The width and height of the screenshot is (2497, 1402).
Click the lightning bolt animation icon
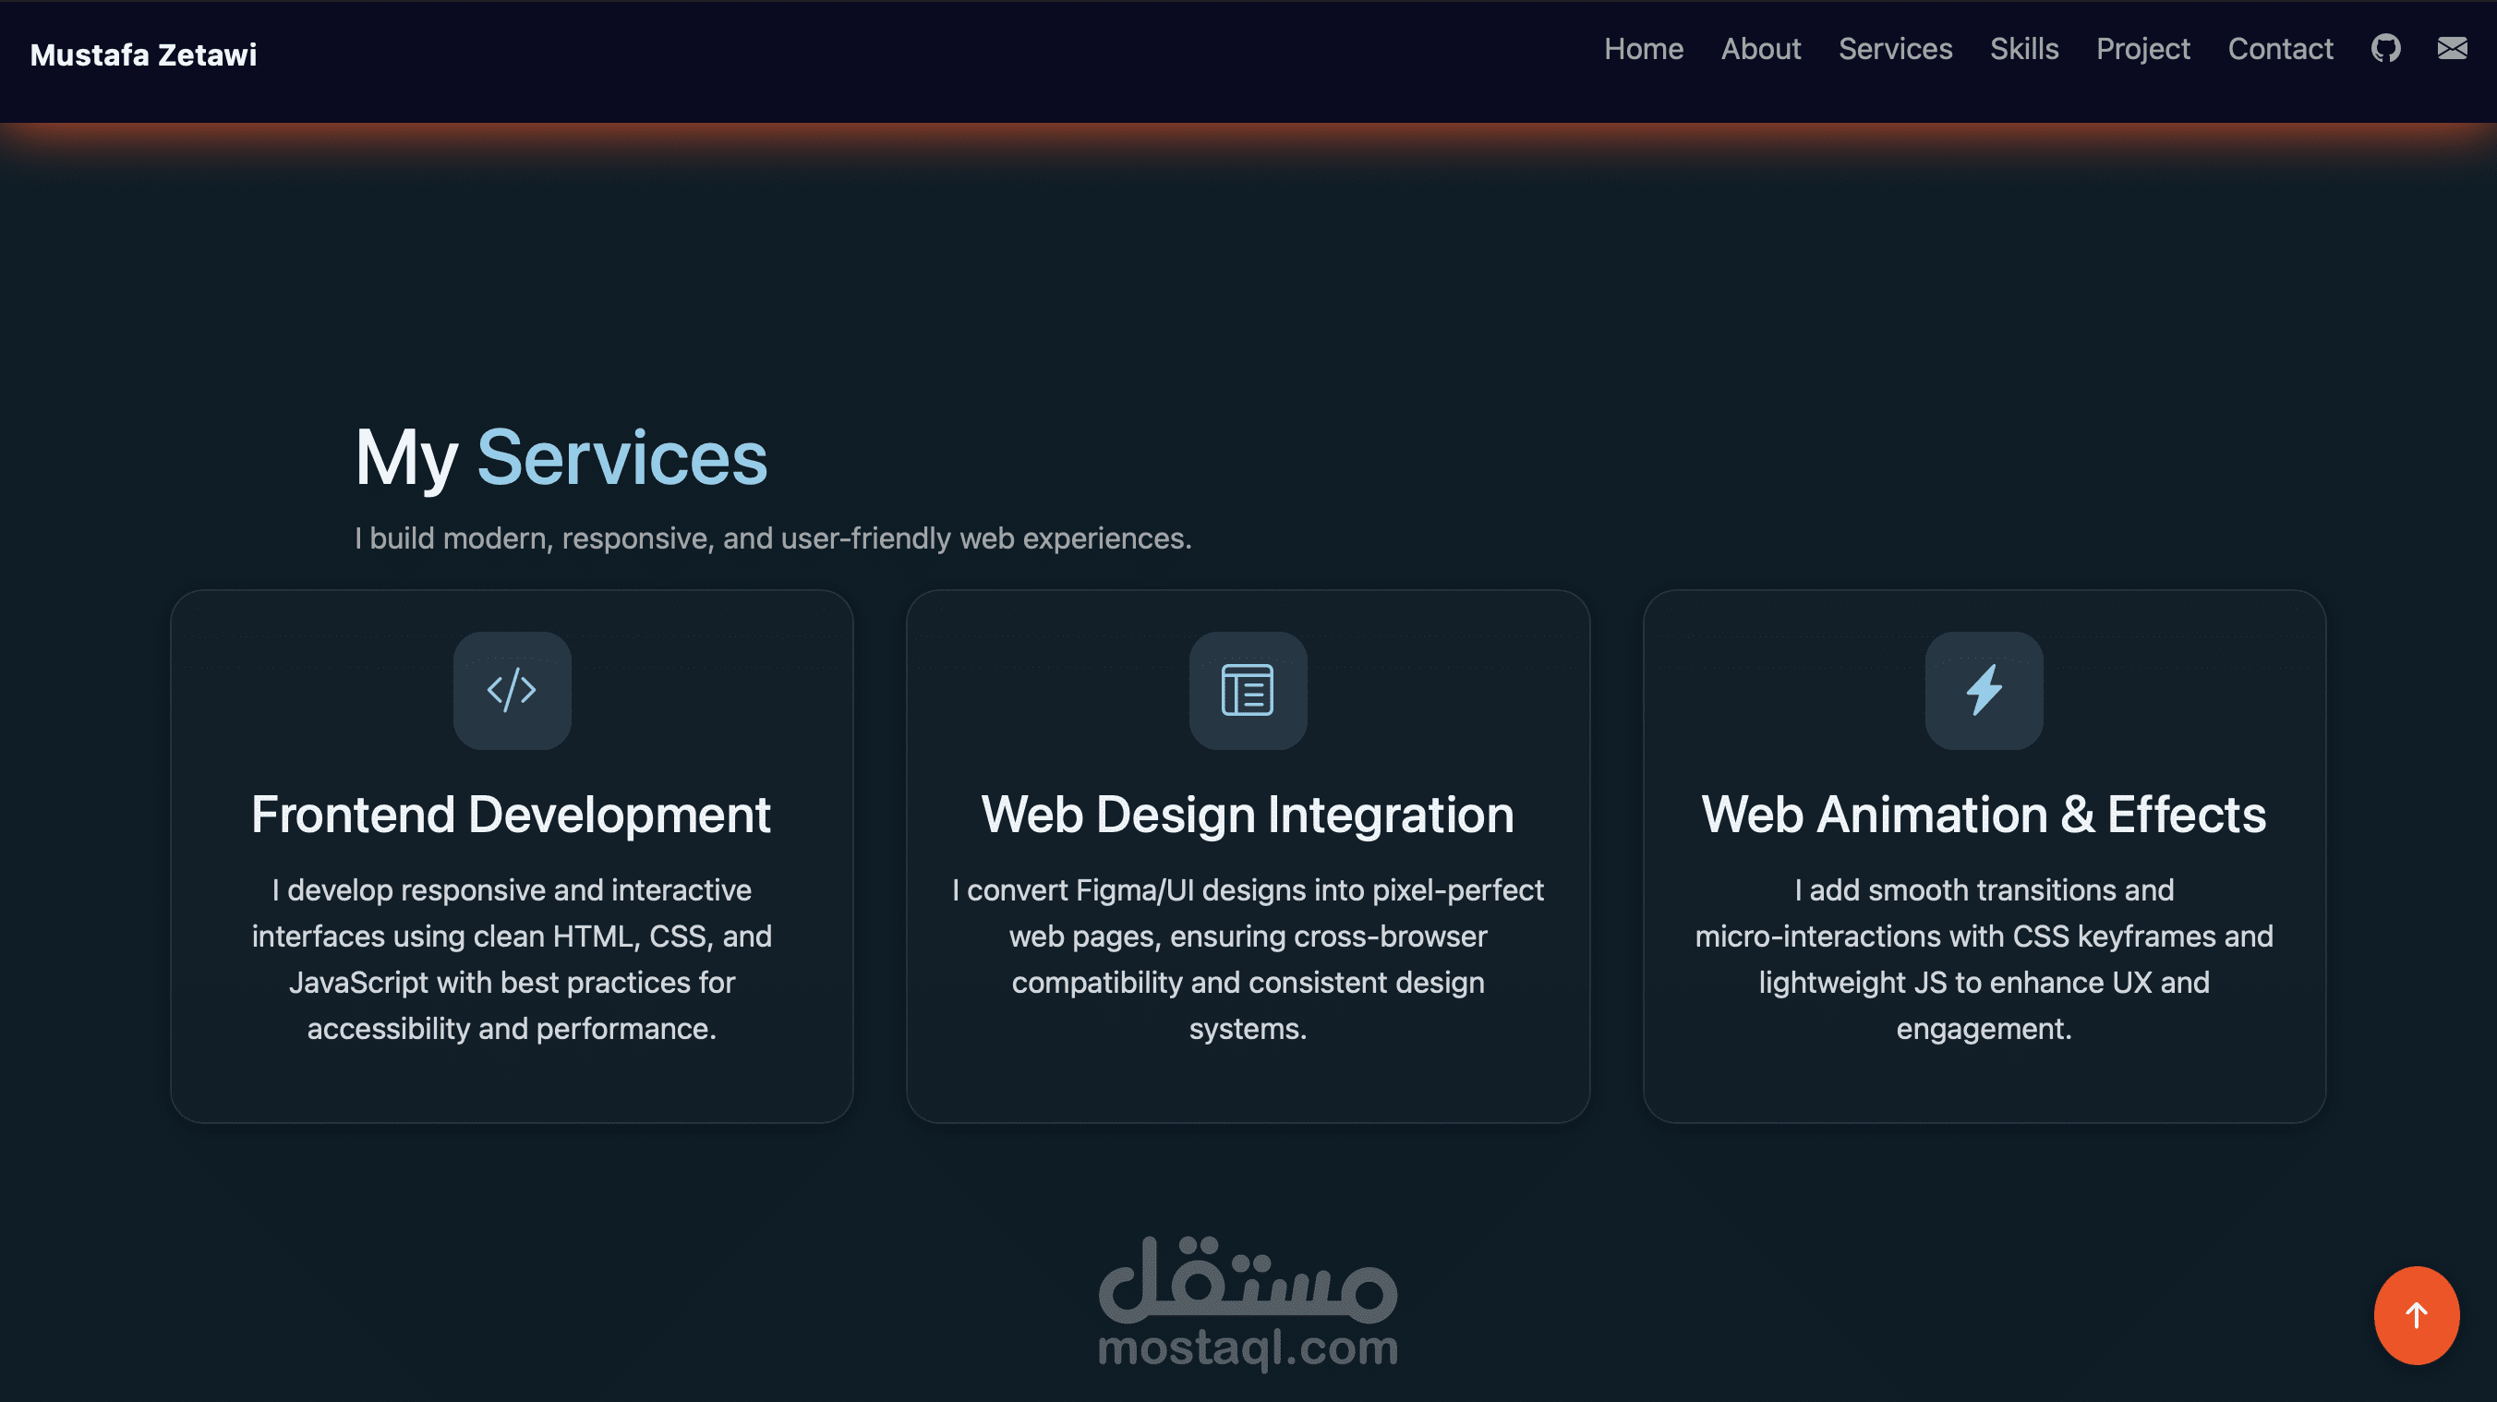click(x=1984, y=690)
